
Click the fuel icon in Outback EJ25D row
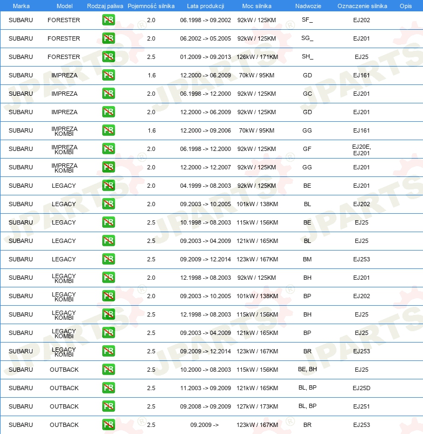click(108, 388)
